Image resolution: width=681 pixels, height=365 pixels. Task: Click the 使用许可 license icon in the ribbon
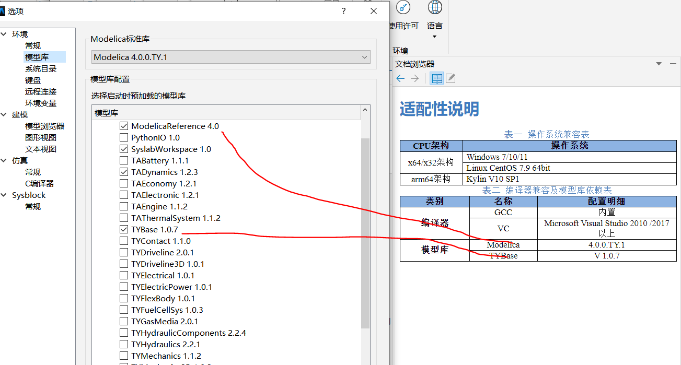point(403,7)
